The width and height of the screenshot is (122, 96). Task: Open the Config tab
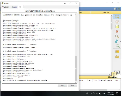[x=14, y=7]
